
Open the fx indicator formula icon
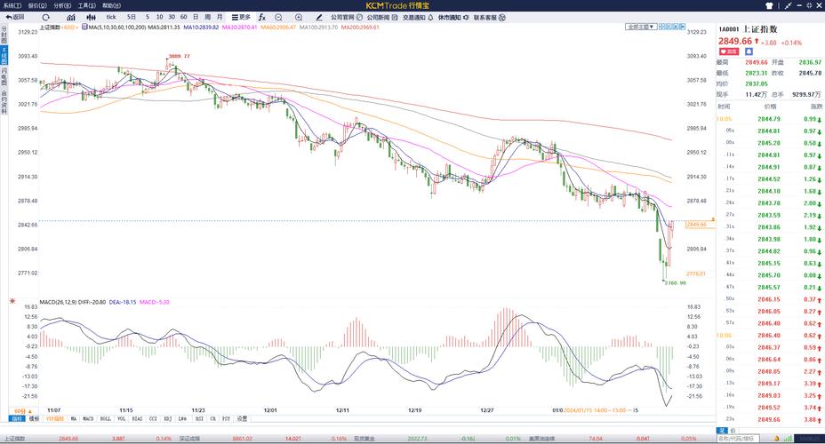[x=261, y=17]
